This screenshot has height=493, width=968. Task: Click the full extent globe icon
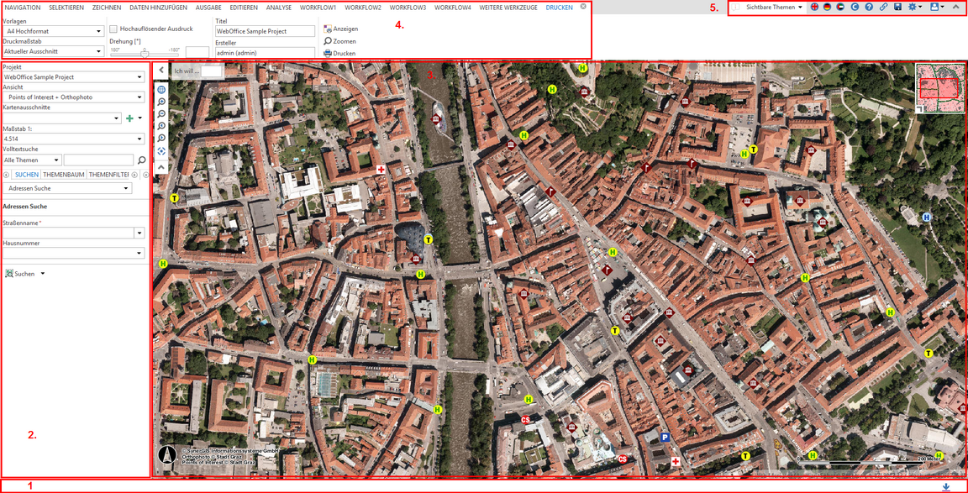coord(161,88)
